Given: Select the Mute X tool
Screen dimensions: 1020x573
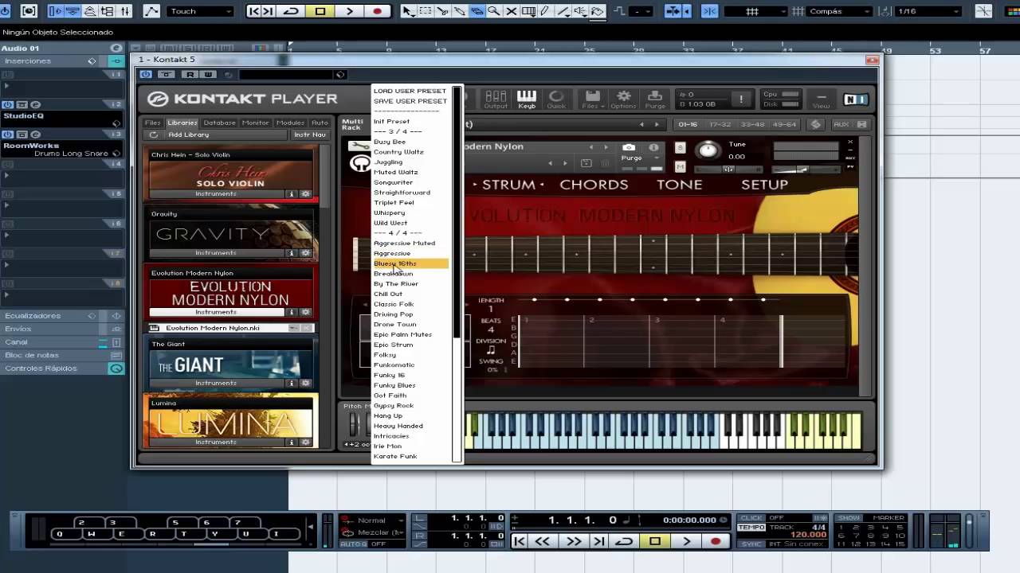Looking at the screenshot, I should pyautogui.click(x=511, y=11).
